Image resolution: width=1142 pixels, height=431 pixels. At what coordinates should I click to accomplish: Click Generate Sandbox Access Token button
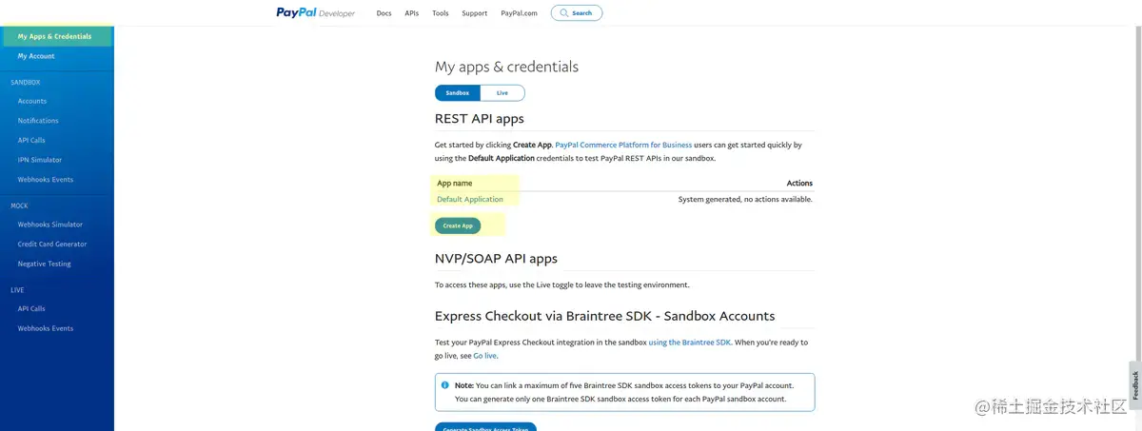485,427
